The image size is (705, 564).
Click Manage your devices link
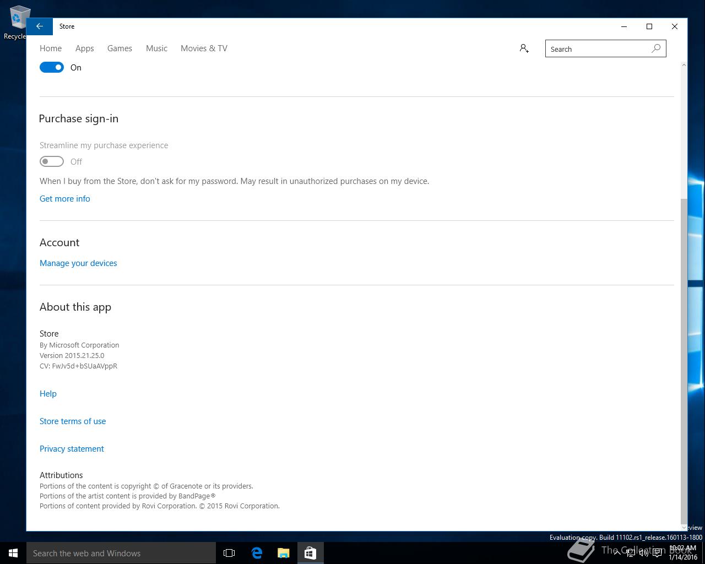(78, 263)
